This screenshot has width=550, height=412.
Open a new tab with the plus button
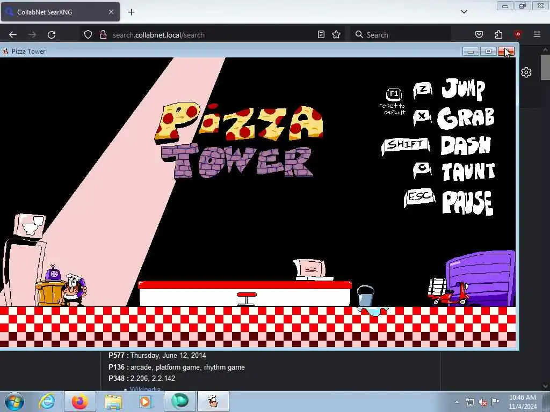point(131,12)
